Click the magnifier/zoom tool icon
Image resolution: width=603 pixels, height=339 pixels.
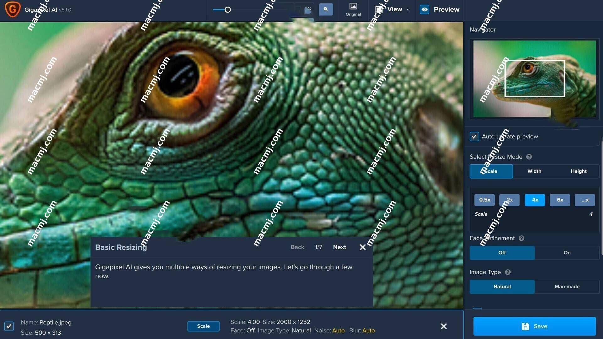326,9
